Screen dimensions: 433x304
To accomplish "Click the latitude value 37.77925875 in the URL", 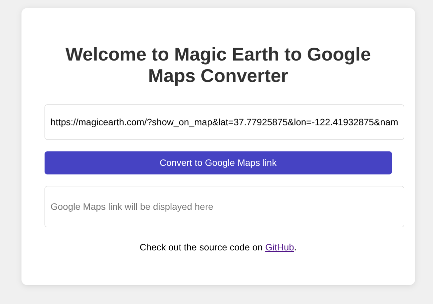I will click(260, 122).
